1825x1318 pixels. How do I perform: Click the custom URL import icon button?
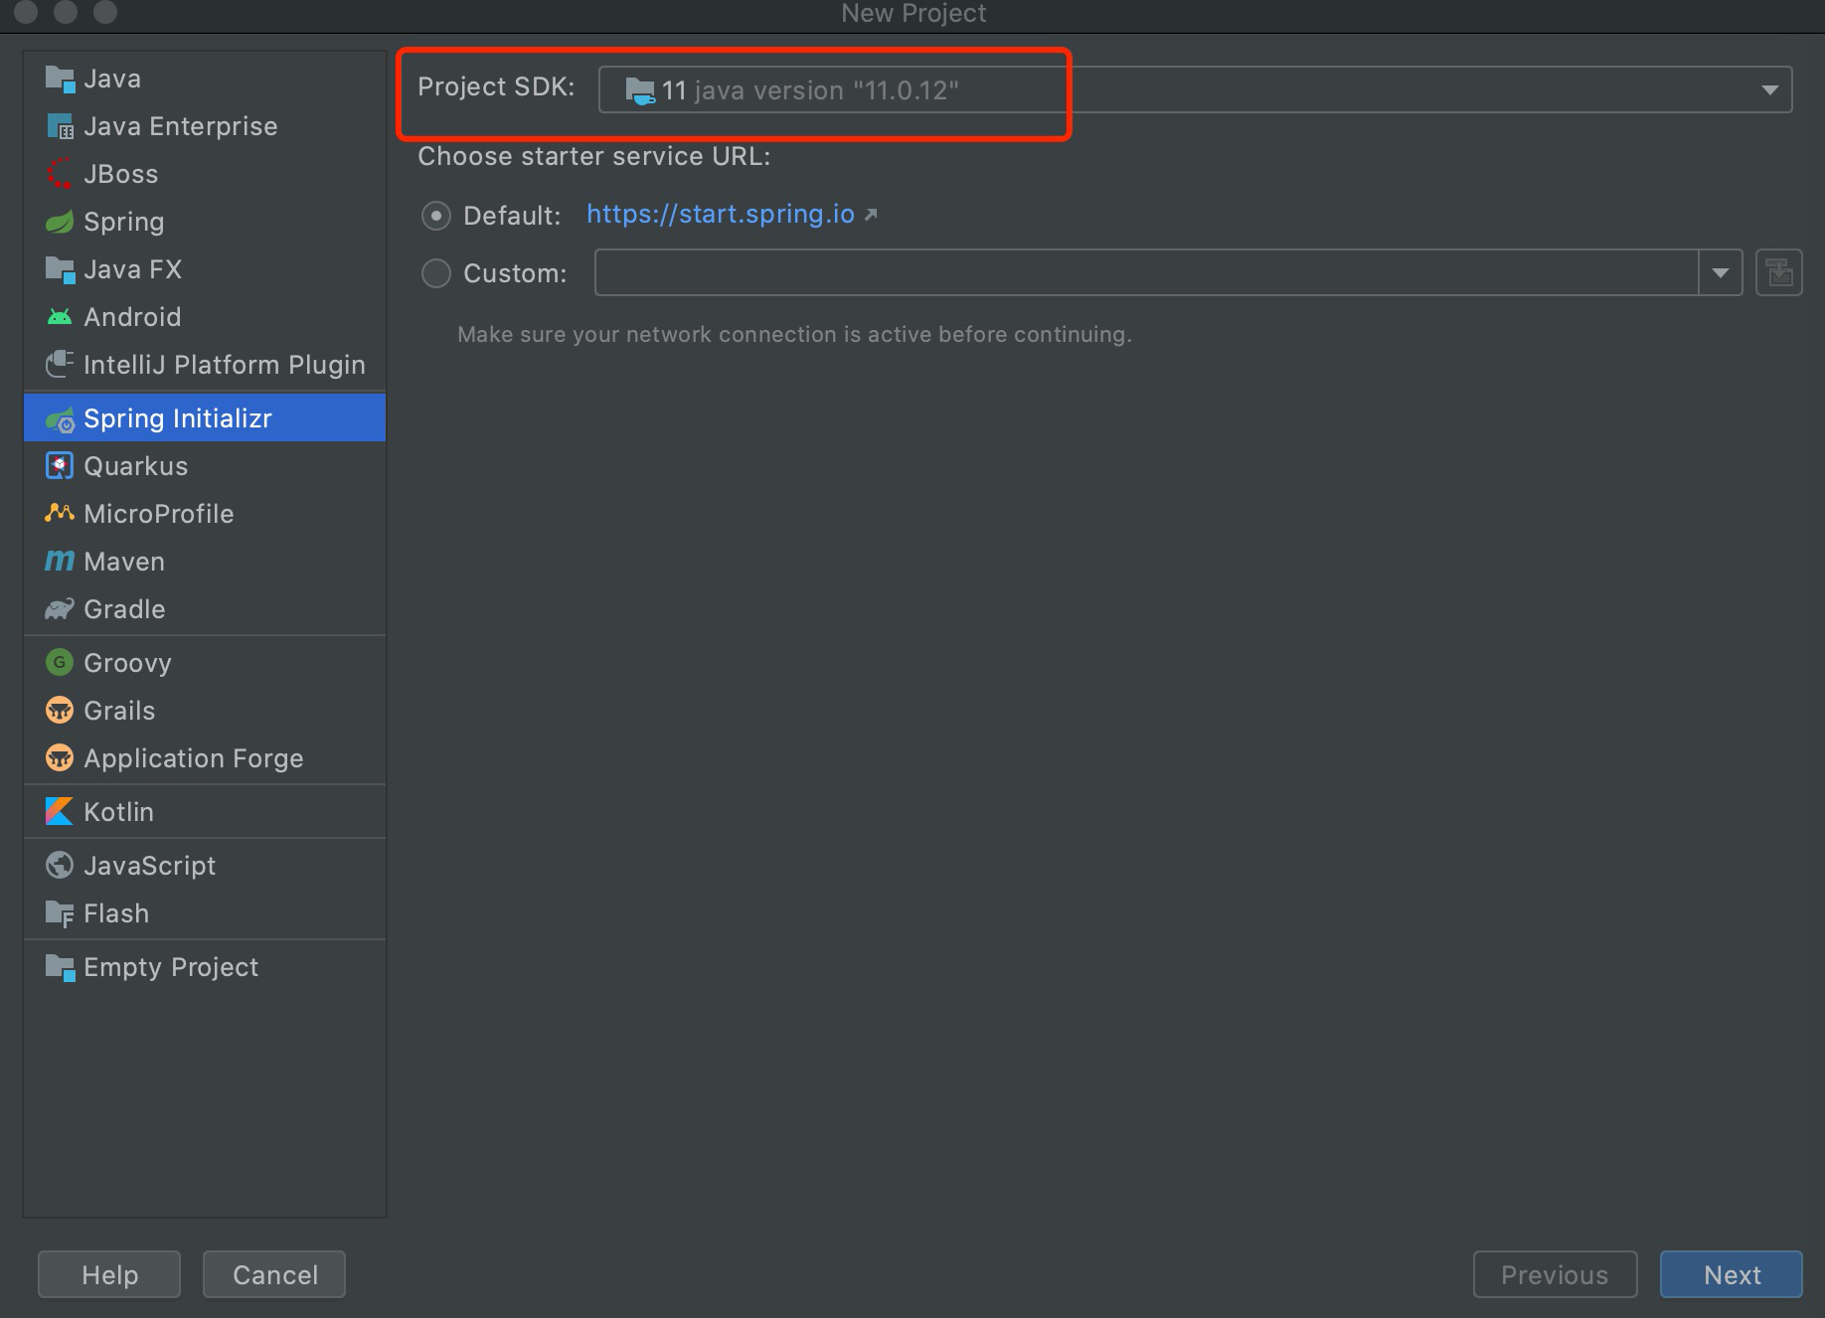(x=1779, y=272)
